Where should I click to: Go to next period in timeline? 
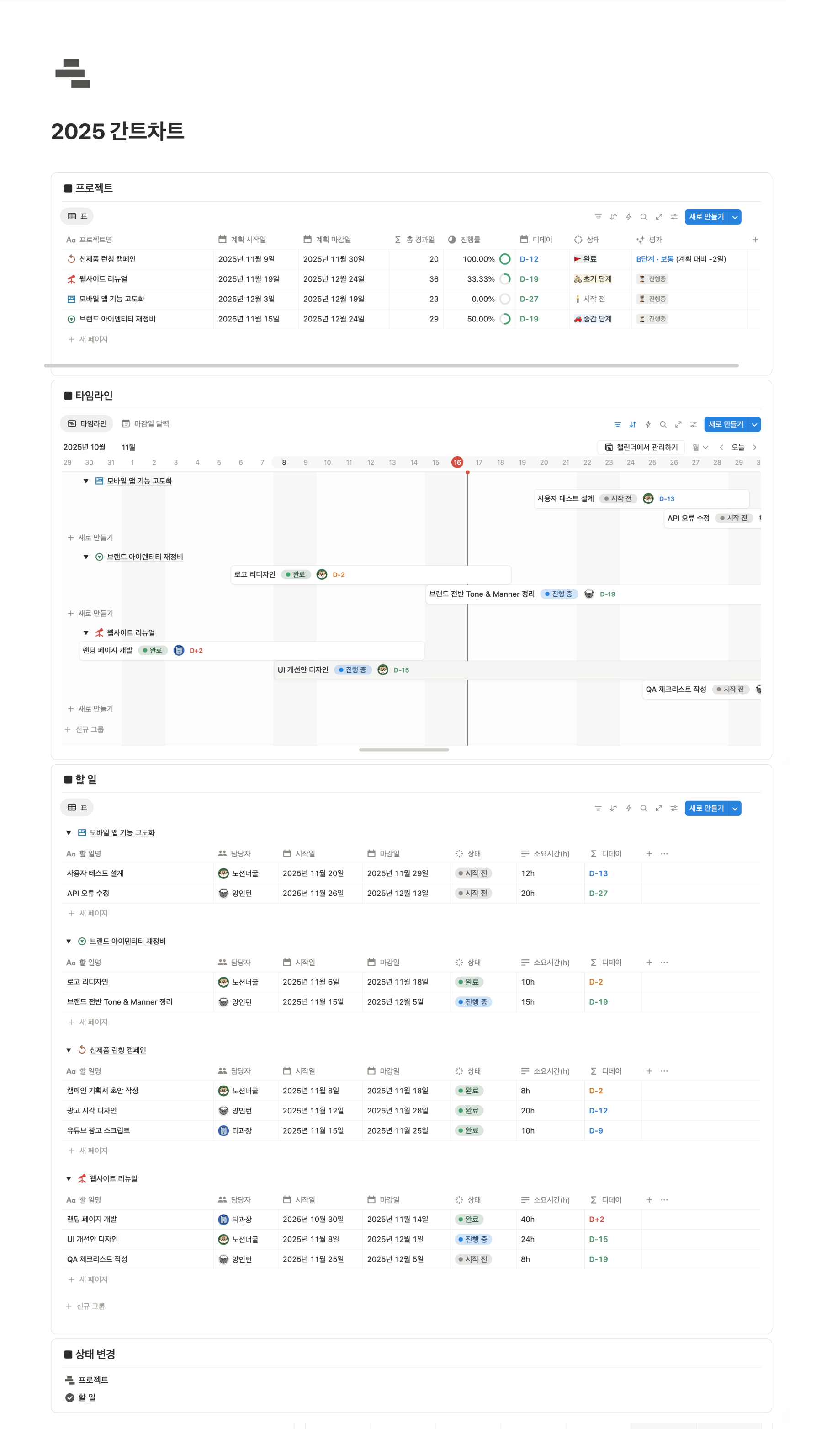755,447
